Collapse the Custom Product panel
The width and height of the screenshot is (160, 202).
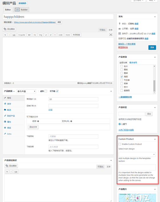(155, 139)
